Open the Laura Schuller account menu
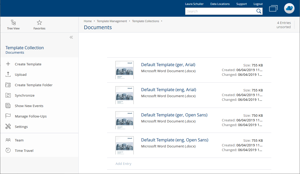This screenshot has height=174, width=300. coord(194,4)
